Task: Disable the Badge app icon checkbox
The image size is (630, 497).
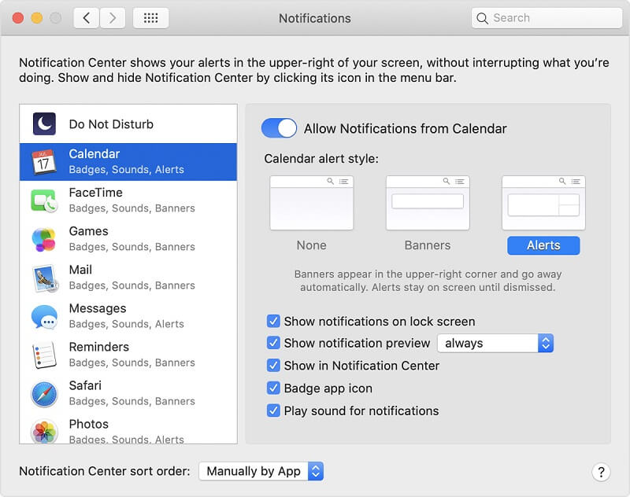Action: [273, 388]
